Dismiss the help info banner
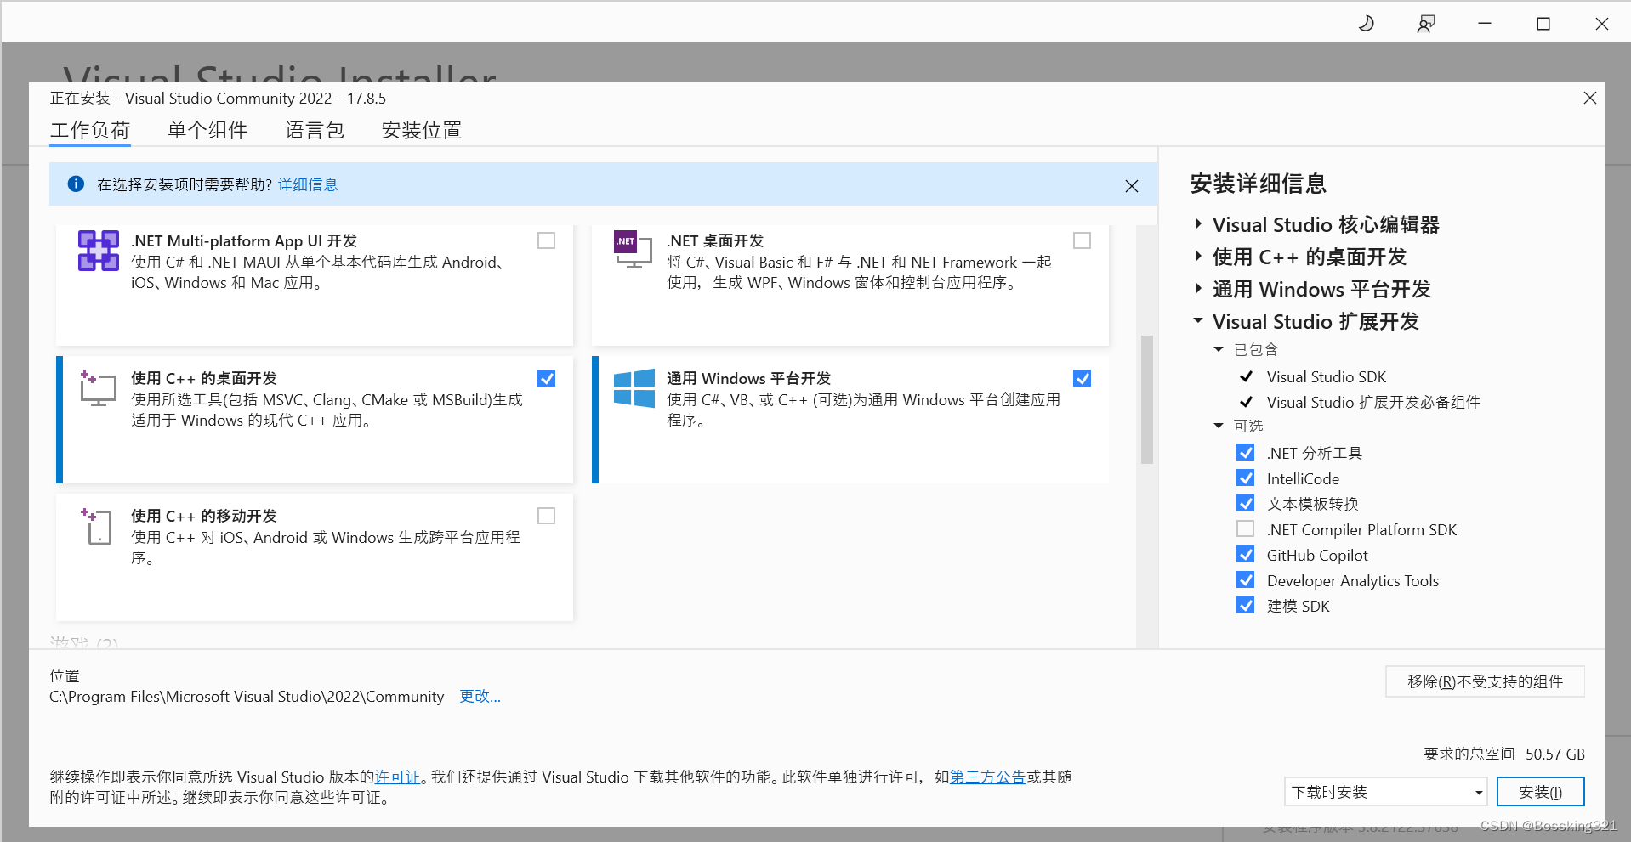This screenshot has height=842, width=1631. tap(1131, 186)
